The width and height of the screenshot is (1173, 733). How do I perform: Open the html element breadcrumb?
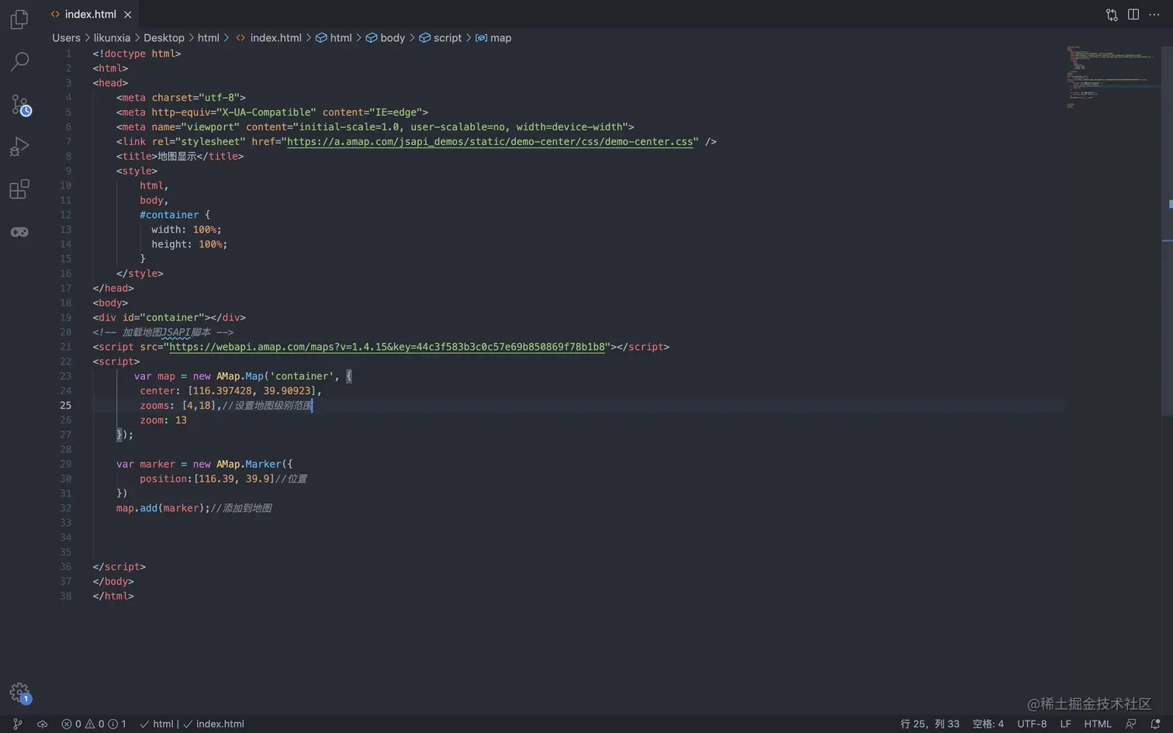pos(334,37)
